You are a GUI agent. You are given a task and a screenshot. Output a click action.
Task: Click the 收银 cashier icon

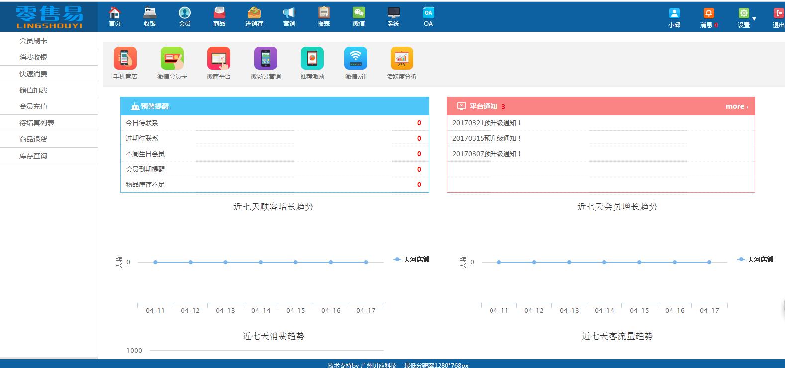pos(150,12)
